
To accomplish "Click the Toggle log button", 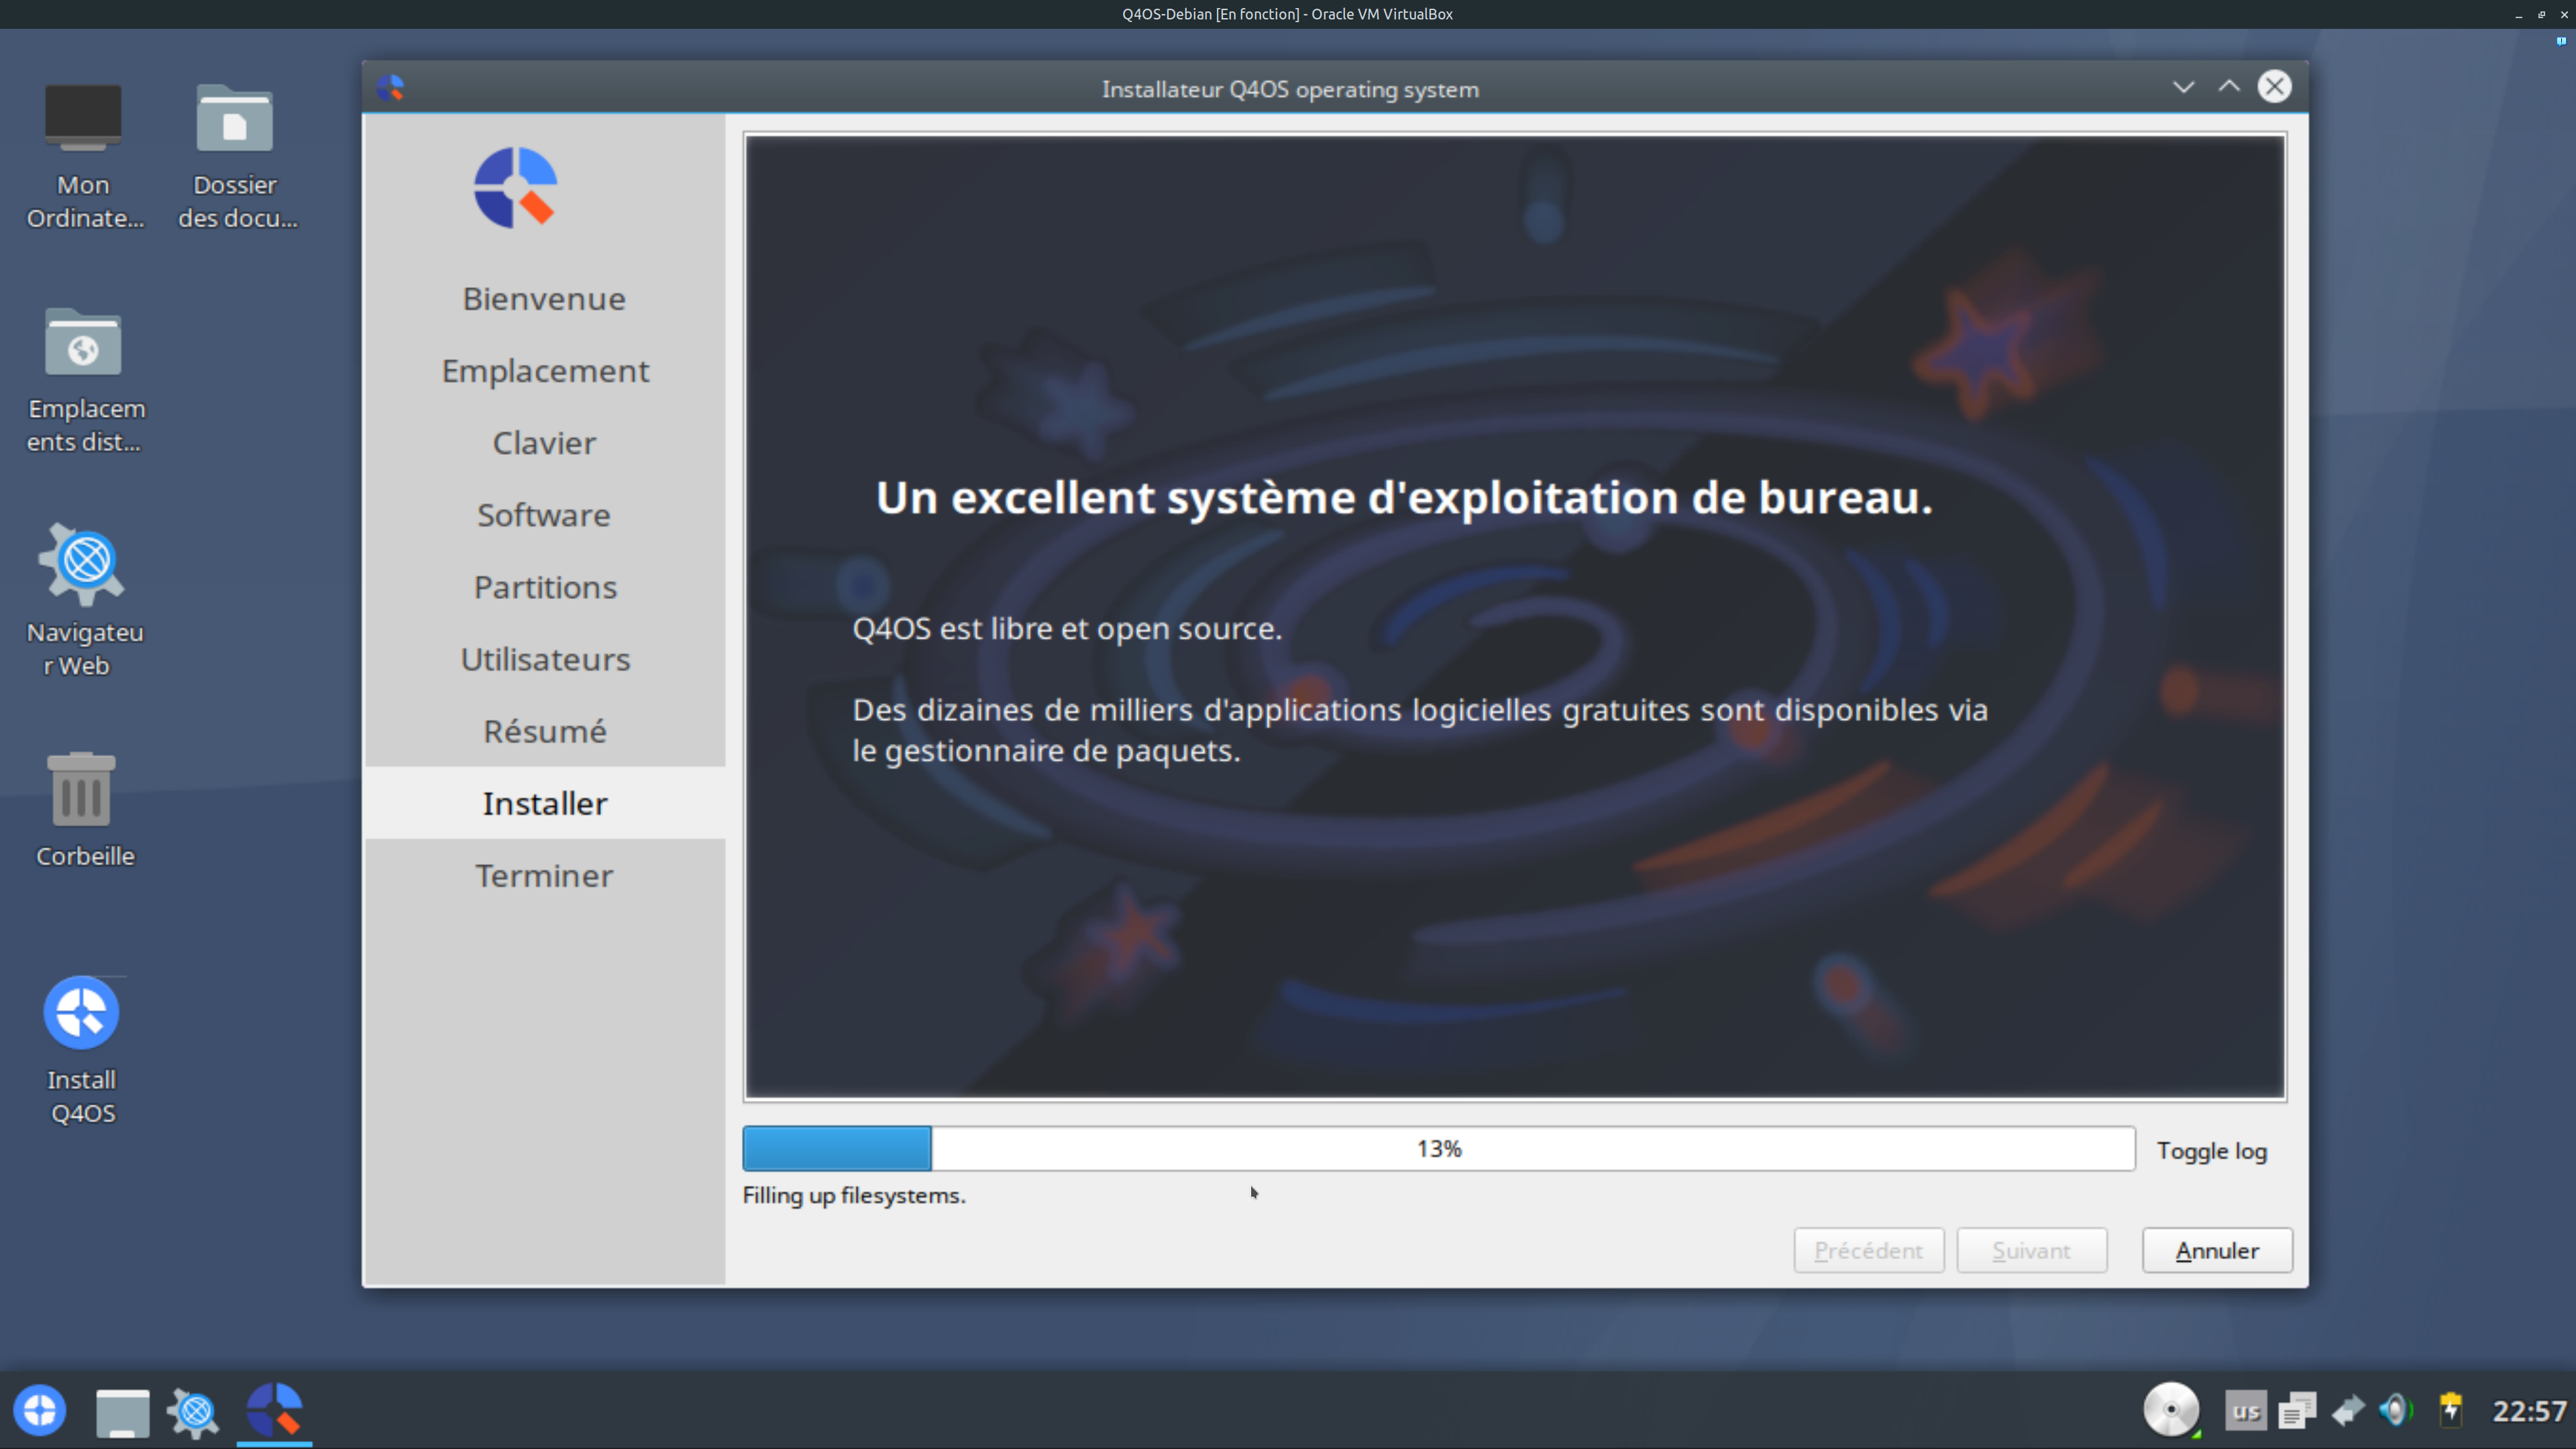I will click(x=2212, y=1150).
